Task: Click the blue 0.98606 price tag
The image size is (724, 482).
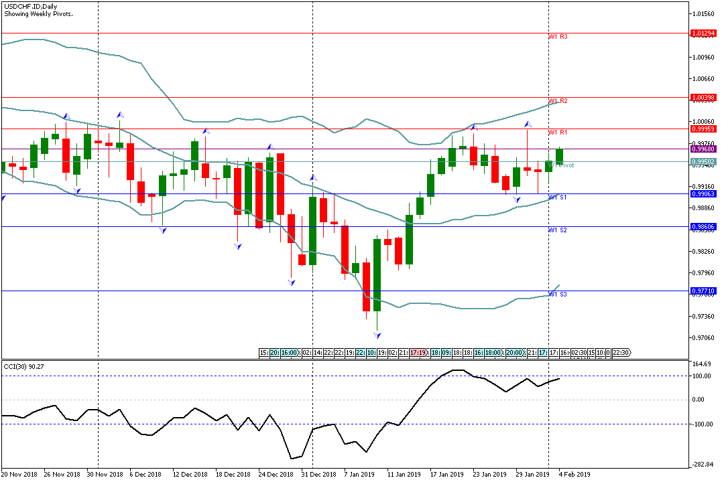Action: point(703,226)
